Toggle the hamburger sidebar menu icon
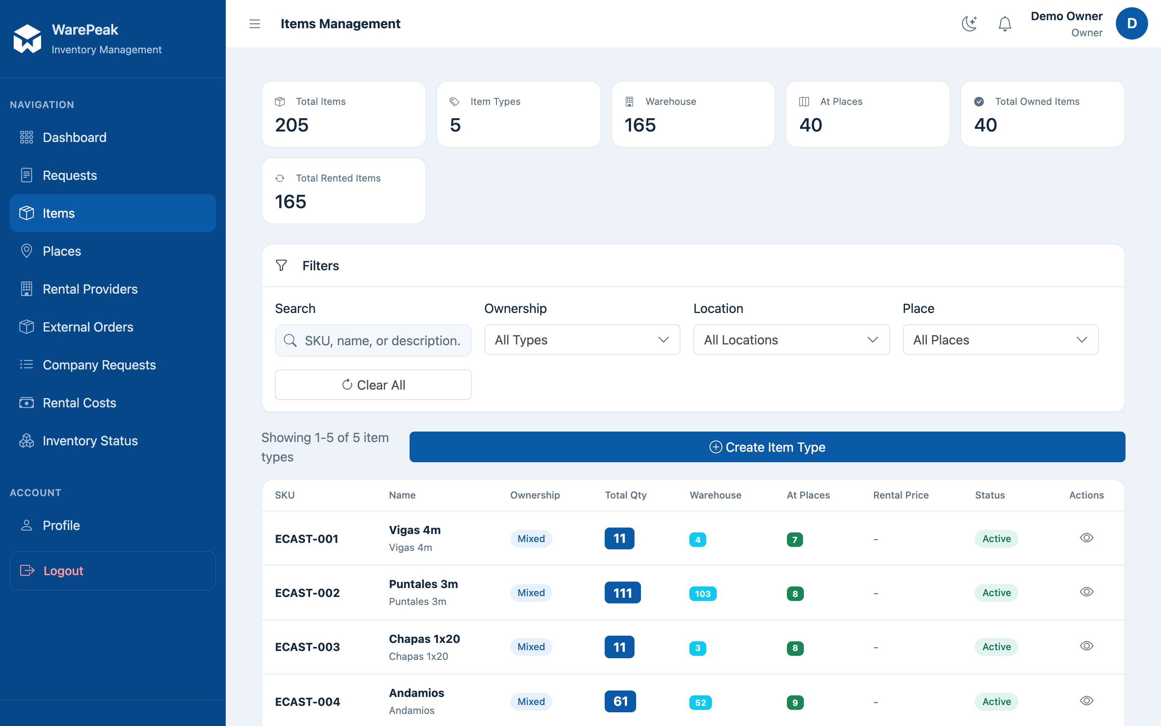This screenshot has width=1161, height=726. click(255, 23)
